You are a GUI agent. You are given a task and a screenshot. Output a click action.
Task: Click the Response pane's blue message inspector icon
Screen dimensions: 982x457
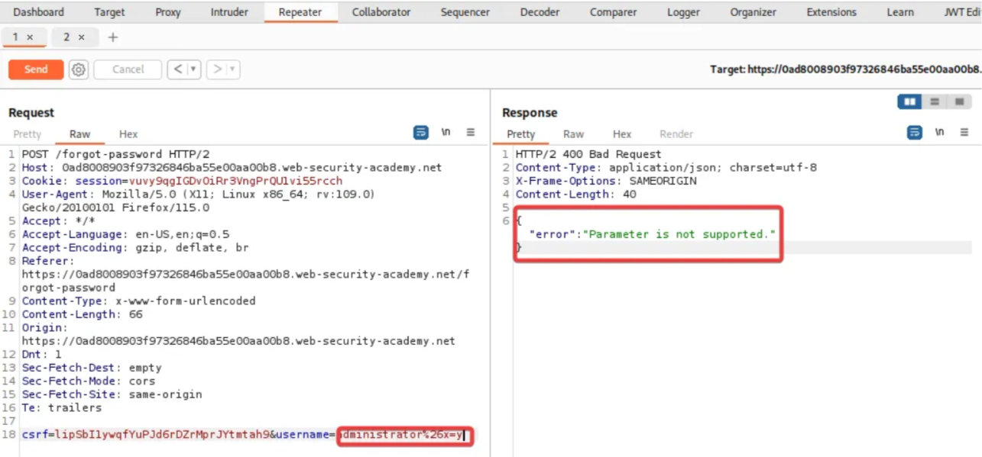point(914,133)
